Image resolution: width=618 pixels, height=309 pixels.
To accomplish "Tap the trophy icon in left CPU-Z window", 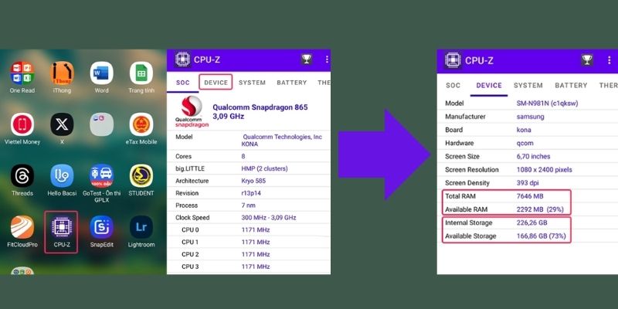I will (x=307, y=59).
